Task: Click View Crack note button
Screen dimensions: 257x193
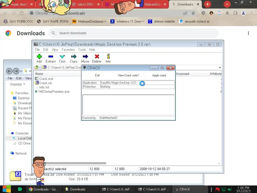Action: [128, 75]
